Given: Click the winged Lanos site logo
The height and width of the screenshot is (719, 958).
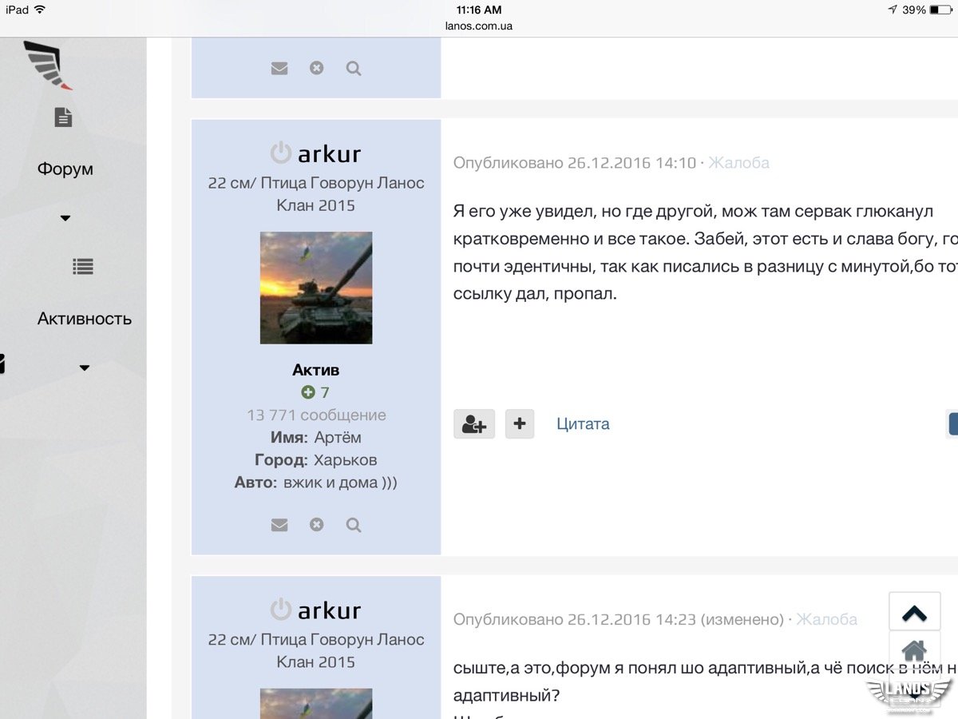Looking at the screenshot, I should coord(48,64).
